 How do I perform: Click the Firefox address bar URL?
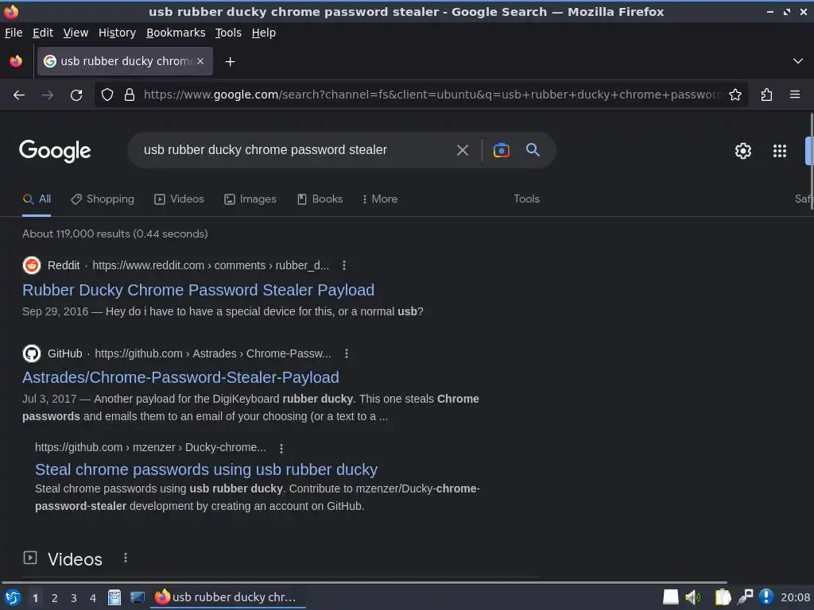[x=432, y=95]
